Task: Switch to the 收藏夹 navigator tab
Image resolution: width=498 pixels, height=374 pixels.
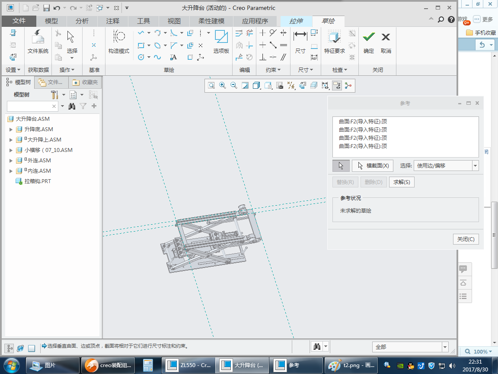Action: (85, 82)
